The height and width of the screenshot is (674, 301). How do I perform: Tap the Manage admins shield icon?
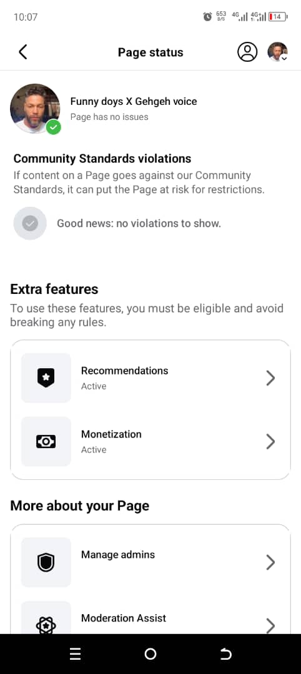(46, 562)
